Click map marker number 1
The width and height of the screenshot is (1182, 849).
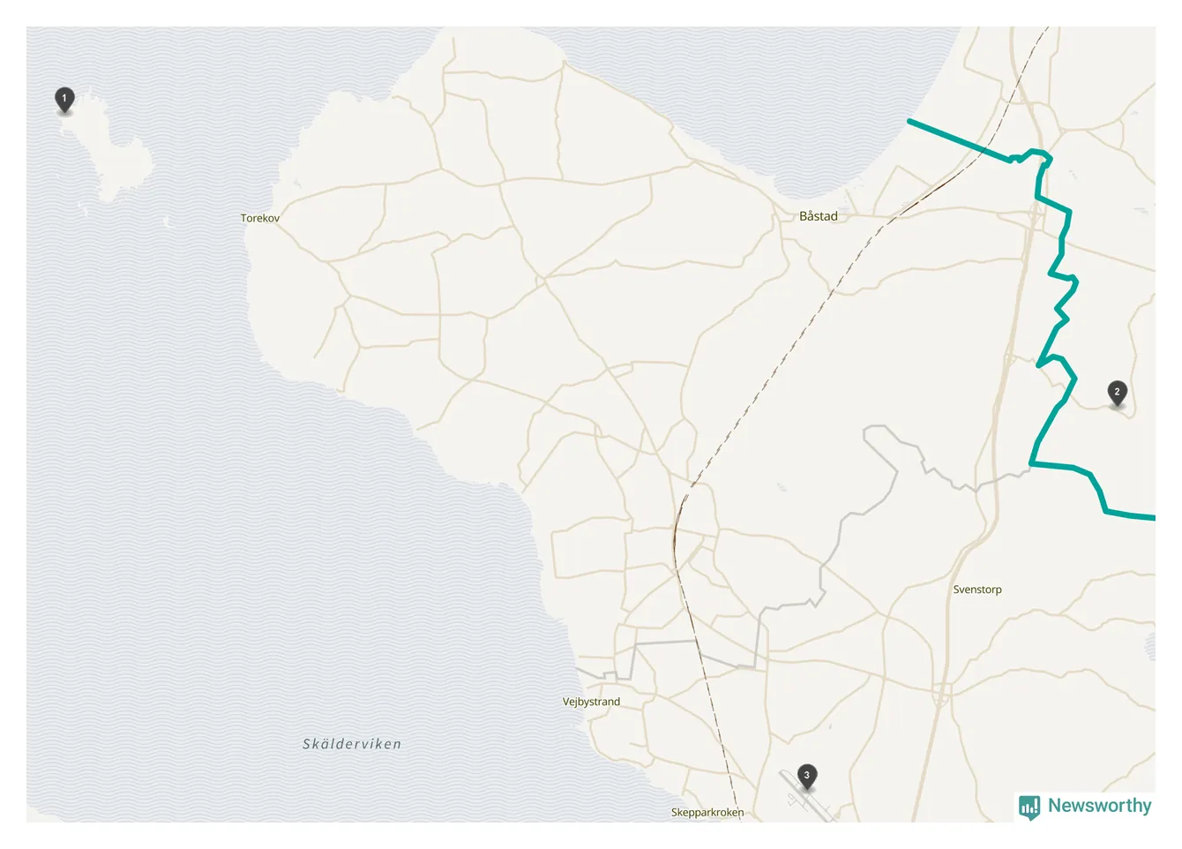click(x=64, y=100)
